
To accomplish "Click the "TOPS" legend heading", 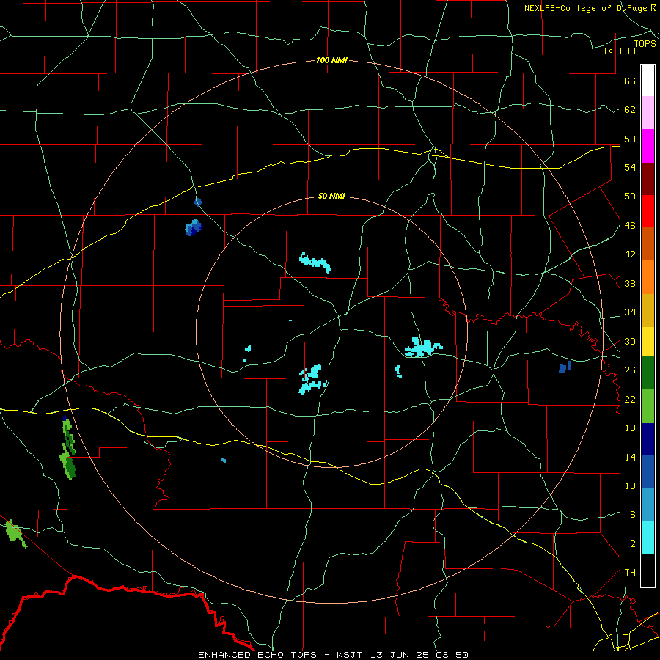I will 645,44.
